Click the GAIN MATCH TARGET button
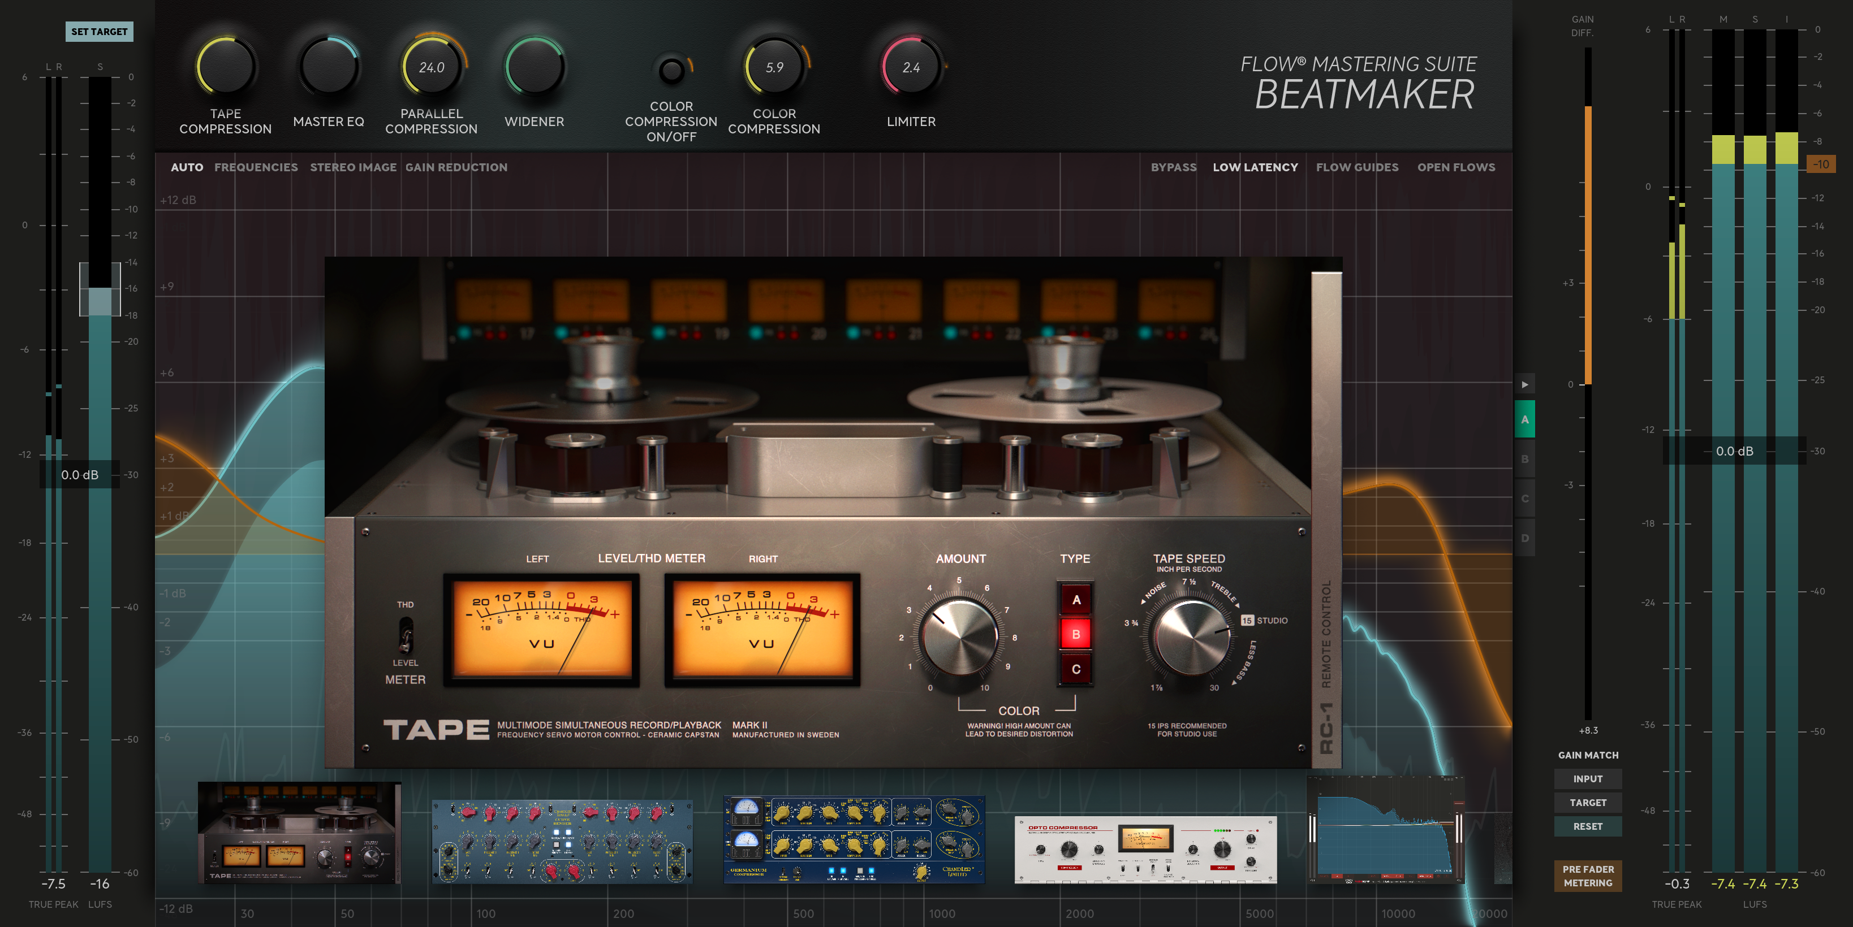The image size is (1853, 927). coord(1588,803)
